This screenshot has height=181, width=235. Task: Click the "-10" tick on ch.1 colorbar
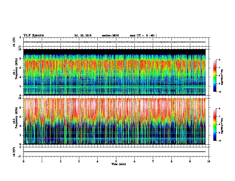pyautogui.click(x=220, y=92)
